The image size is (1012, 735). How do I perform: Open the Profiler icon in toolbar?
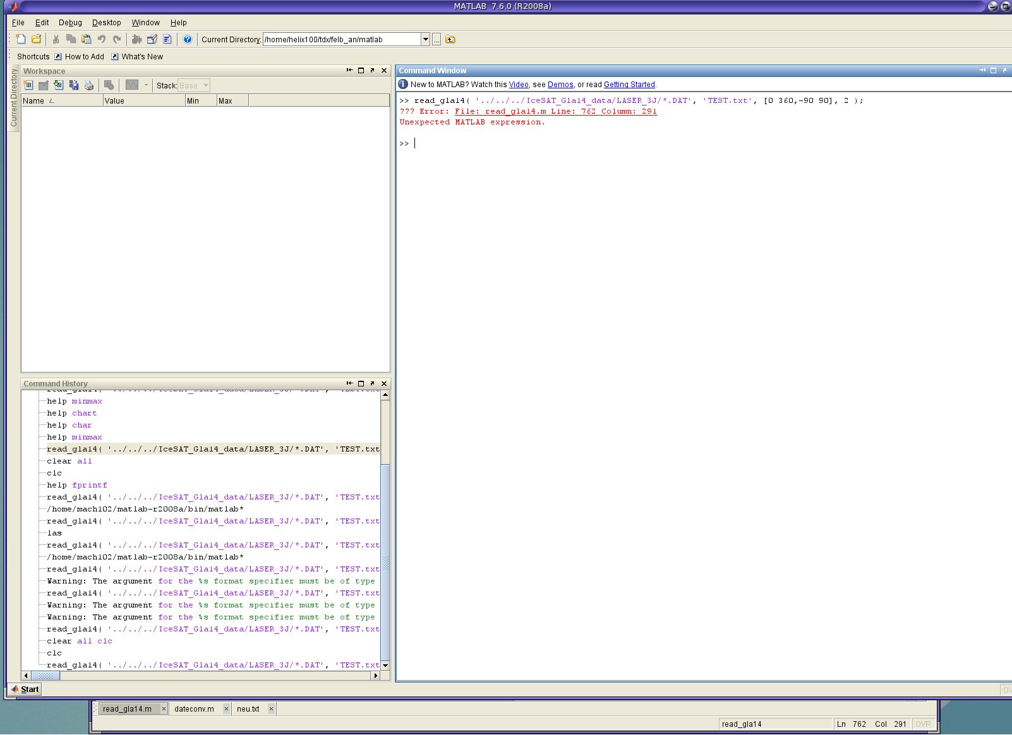167,39
